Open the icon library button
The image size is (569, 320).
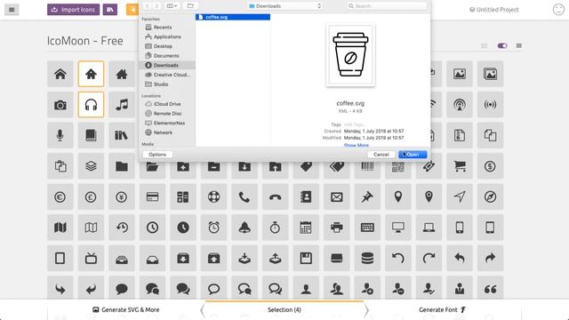(x=110, y=10)
